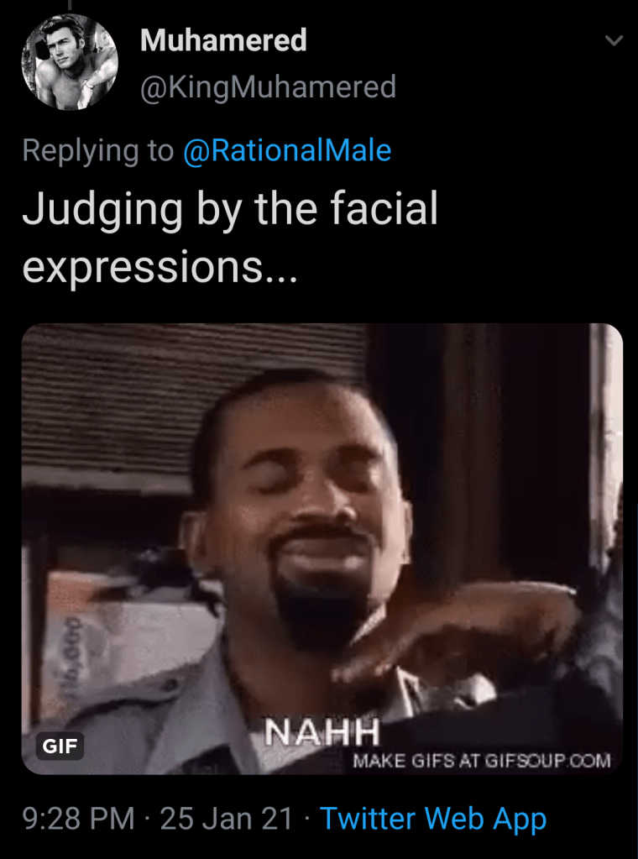Visit the @RationalMale mention link
Viewport: 638px width, 859px height.
click(x=287, y=150)
